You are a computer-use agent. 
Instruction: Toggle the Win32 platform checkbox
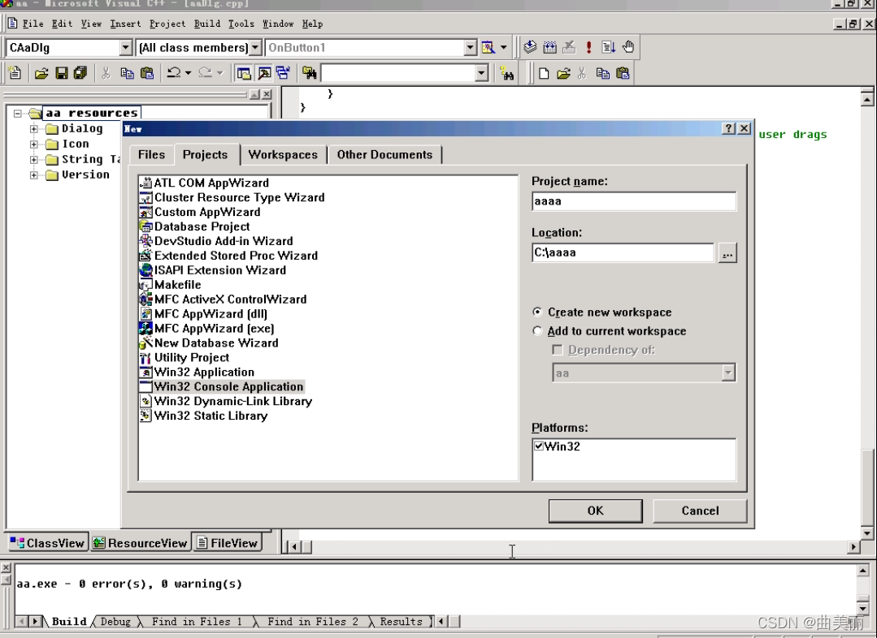click(x=539, y=446)
